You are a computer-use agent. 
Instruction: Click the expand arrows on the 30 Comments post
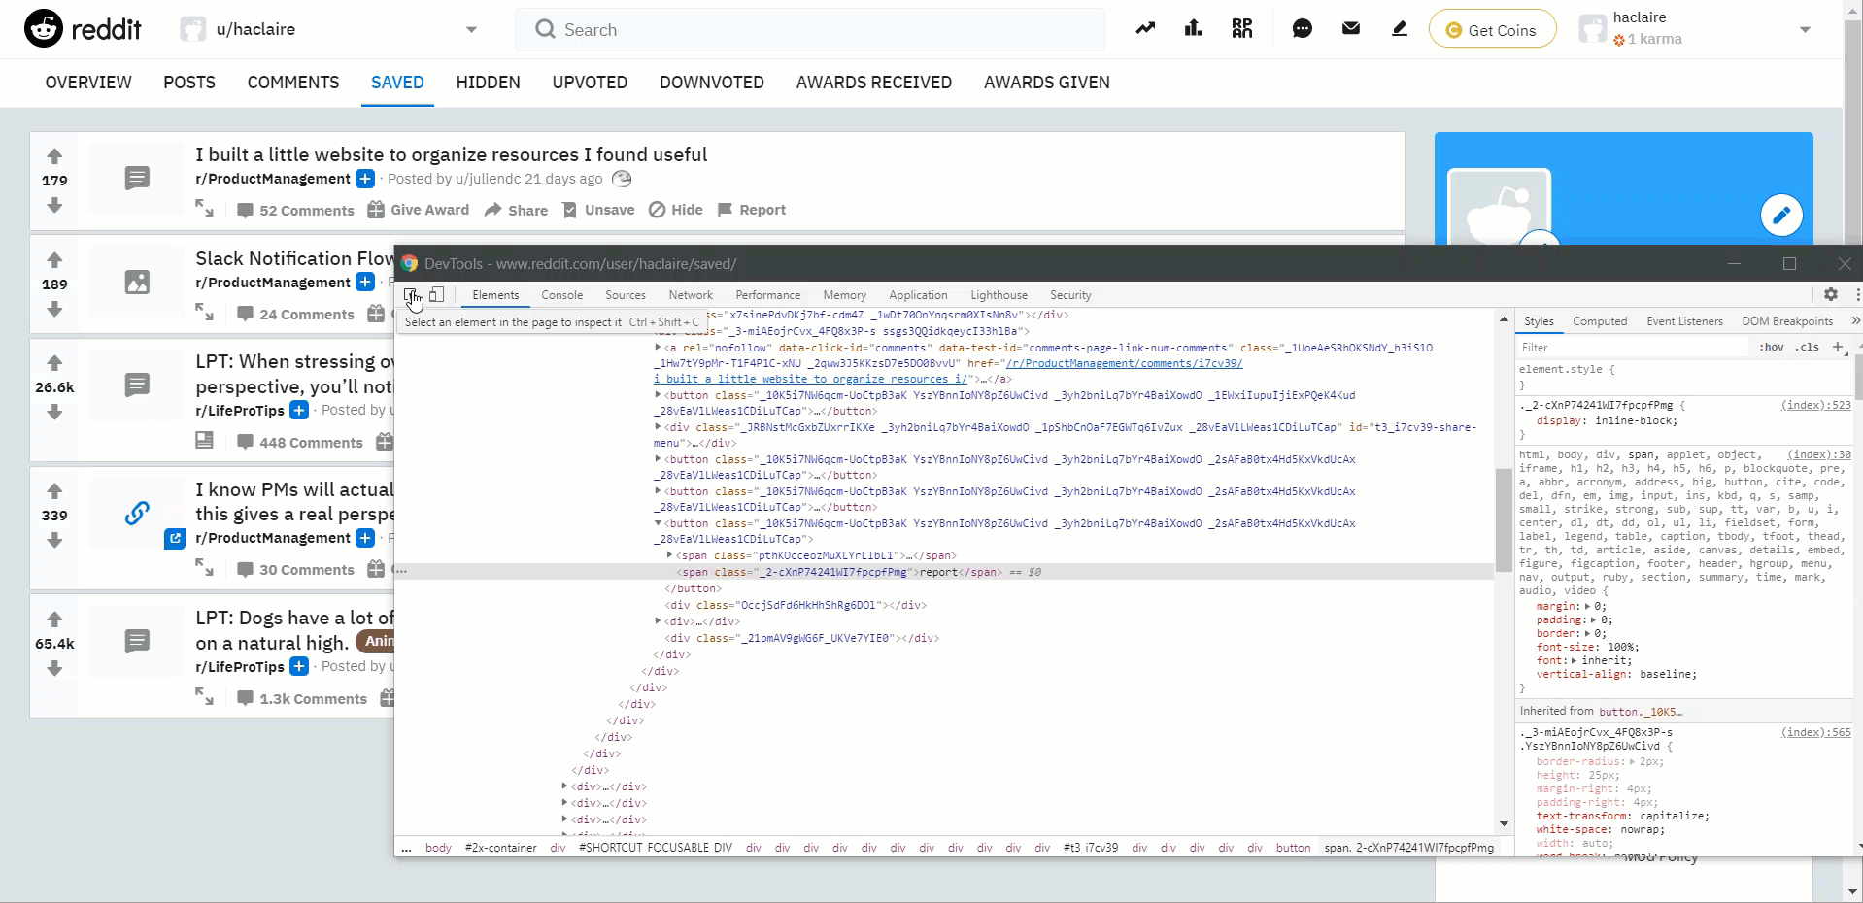(x=204, y=567)
